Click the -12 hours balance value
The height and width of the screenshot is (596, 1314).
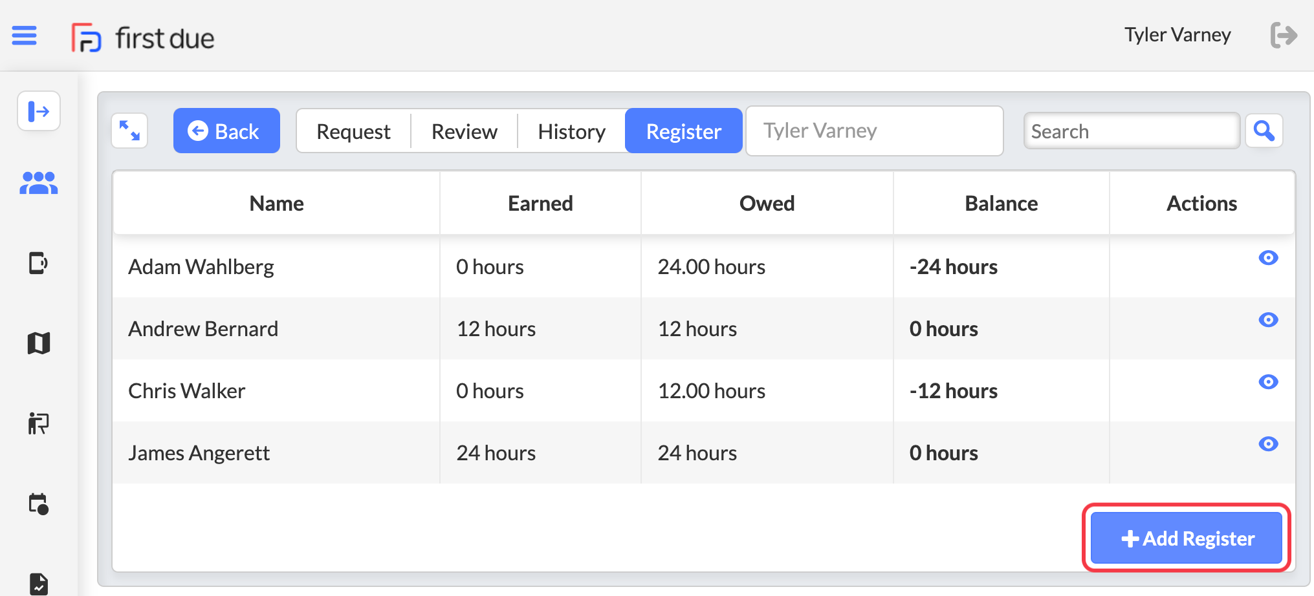[x=954, y=391]
